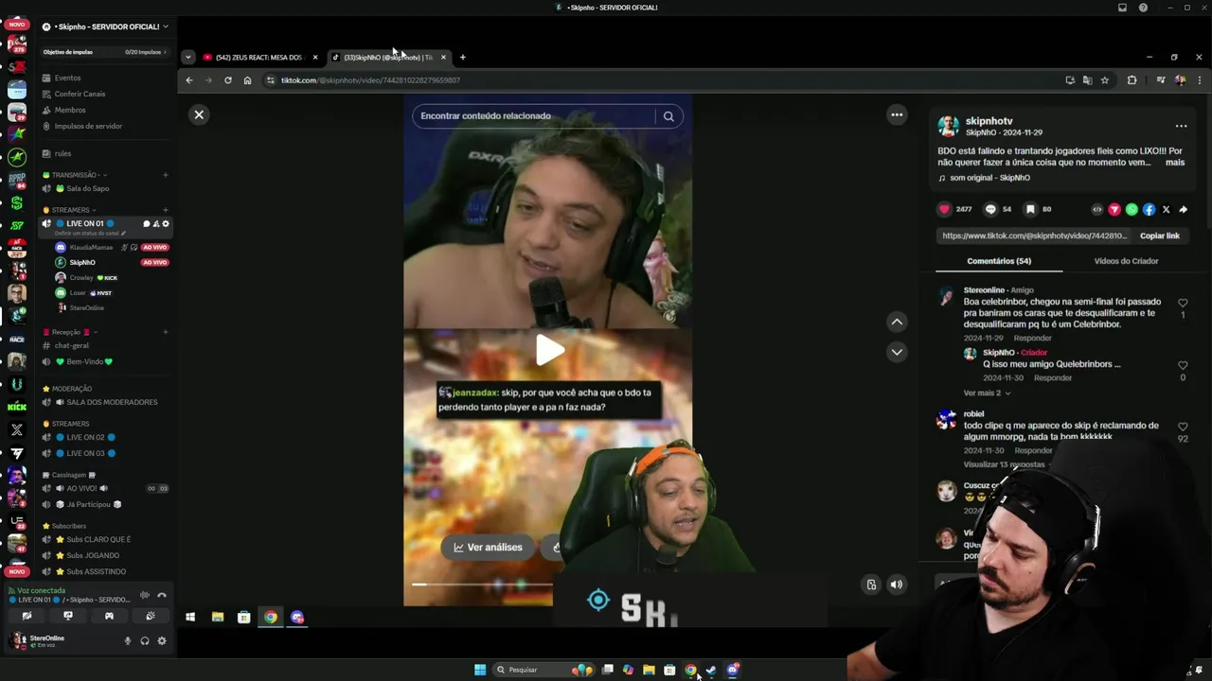The height and width of the screenshot is (681, 1212).
Task: Open the video's three-dot options menu
Action: tap(897, 114)
